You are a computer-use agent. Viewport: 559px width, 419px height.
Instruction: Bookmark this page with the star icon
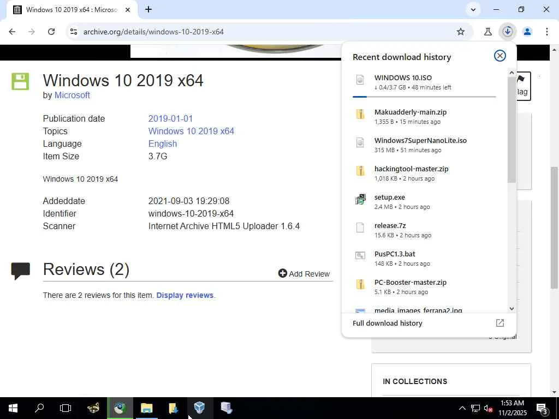[461, 32]
